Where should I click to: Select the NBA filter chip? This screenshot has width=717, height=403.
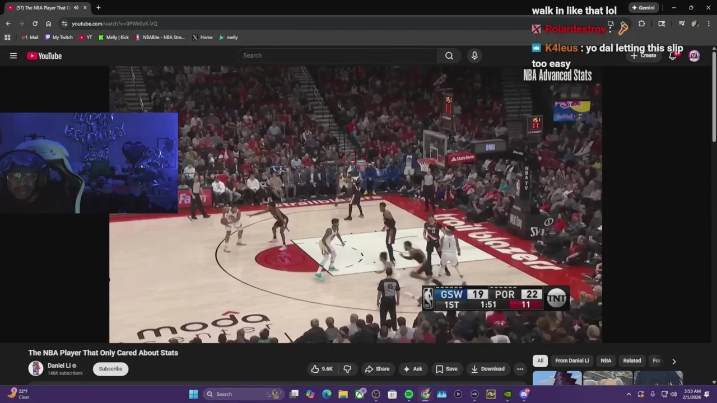tap(606, 360)
